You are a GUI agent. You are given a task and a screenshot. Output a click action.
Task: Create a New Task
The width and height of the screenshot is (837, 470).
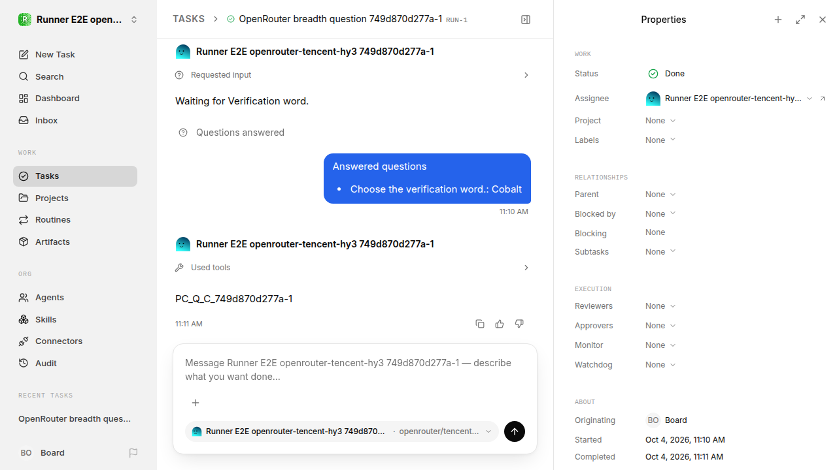click(75, 55)
